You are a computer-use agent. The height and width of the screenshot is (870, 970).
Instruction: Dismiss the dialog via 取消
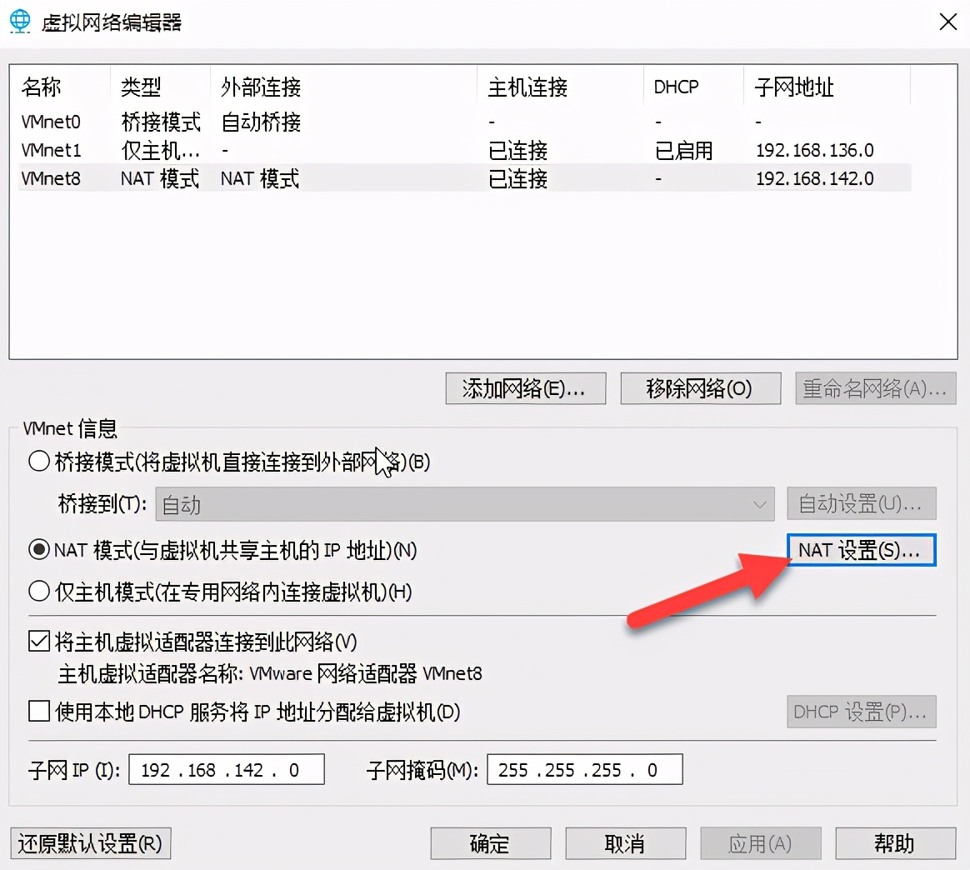pyautogui.click(x=625, y=843)
